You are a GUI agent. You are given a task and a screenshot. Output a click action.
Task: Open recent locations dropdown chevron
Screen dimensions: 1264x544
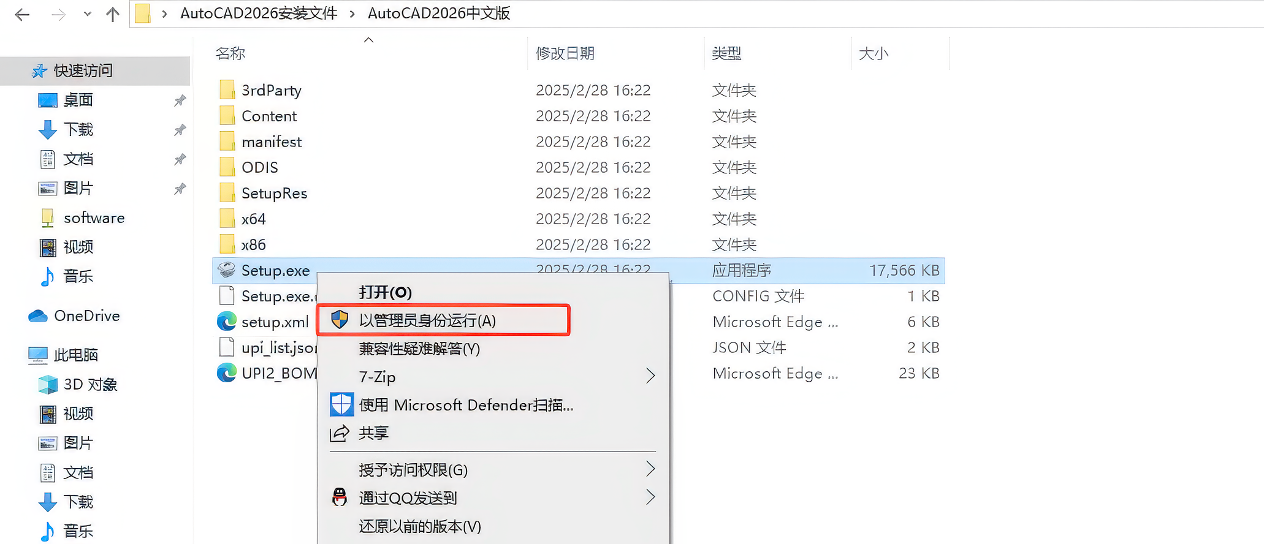tap(87, 14)
